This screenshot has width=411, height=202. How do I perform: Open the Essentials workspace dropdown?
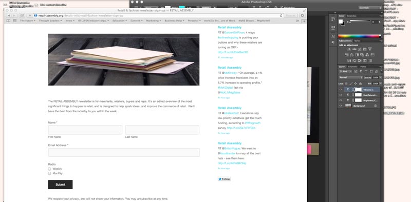370,8
